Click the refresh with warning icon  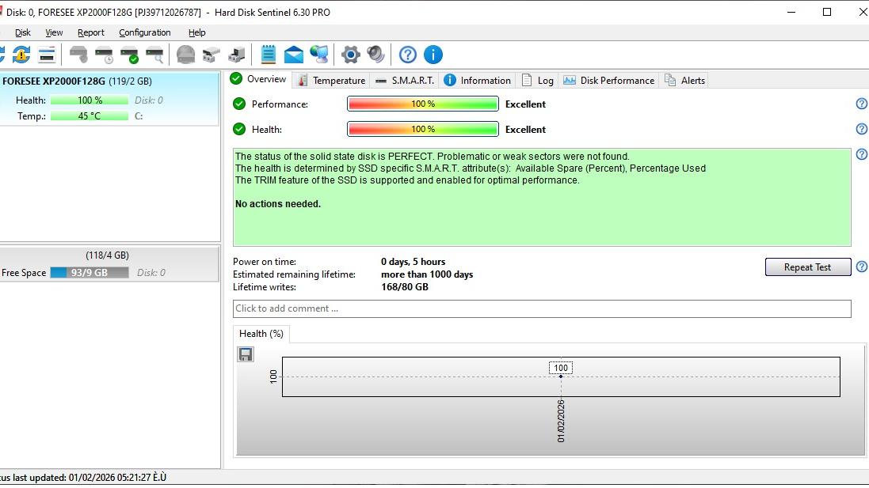coord(21,55)
